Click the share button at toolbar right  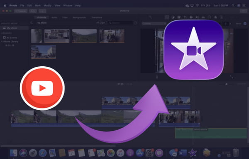tap(243, 11)
